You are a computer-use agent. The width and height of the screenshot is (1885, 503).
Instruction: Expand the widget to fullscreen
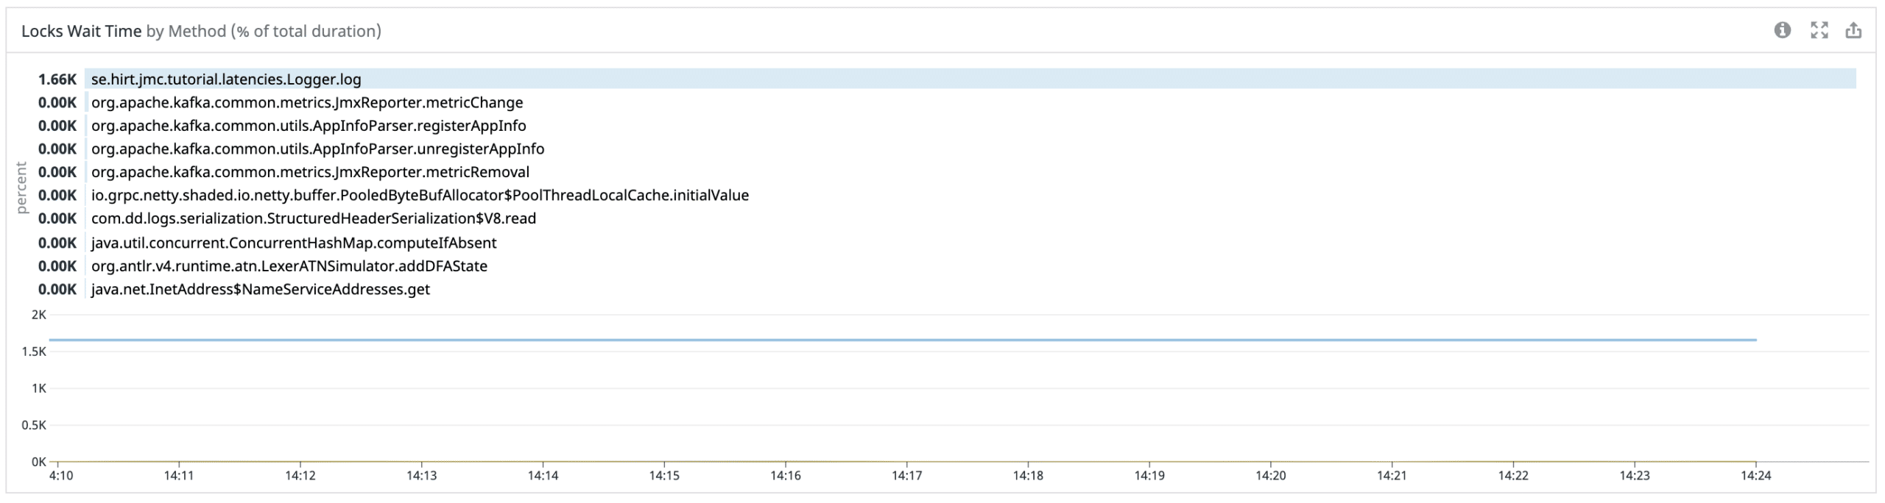pyautogui.click(x=1819, y=31)
